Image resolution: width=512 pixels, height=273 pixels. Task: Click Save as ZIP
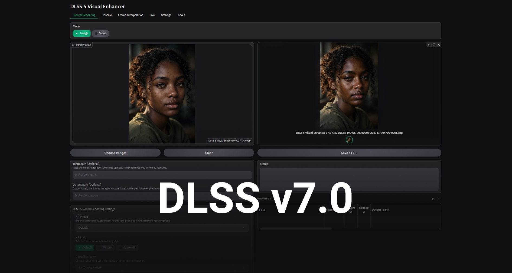coord(349,153)
